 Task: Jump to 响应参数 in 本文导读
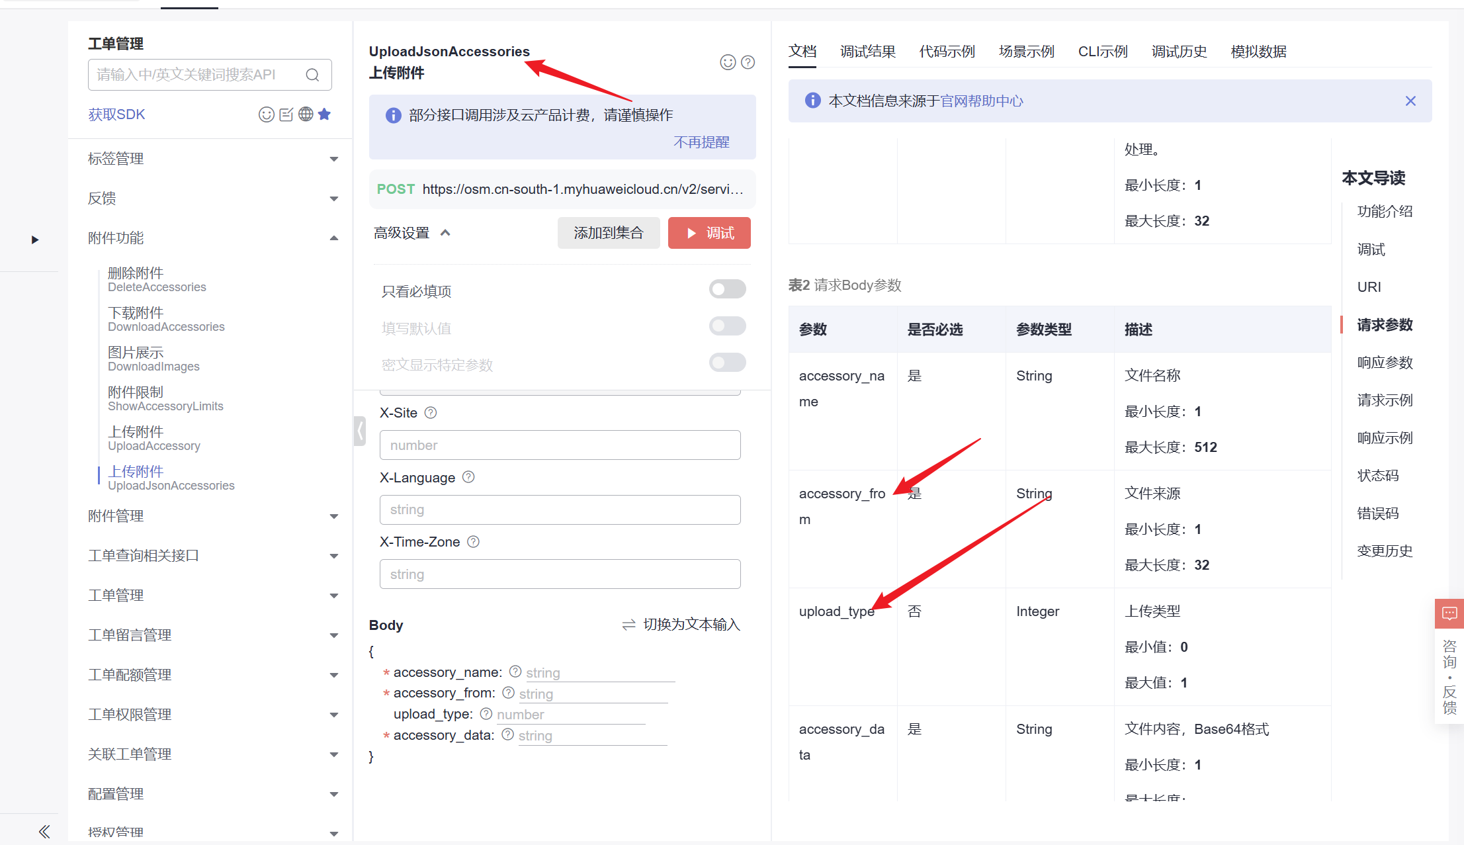tap(1385, 363)
